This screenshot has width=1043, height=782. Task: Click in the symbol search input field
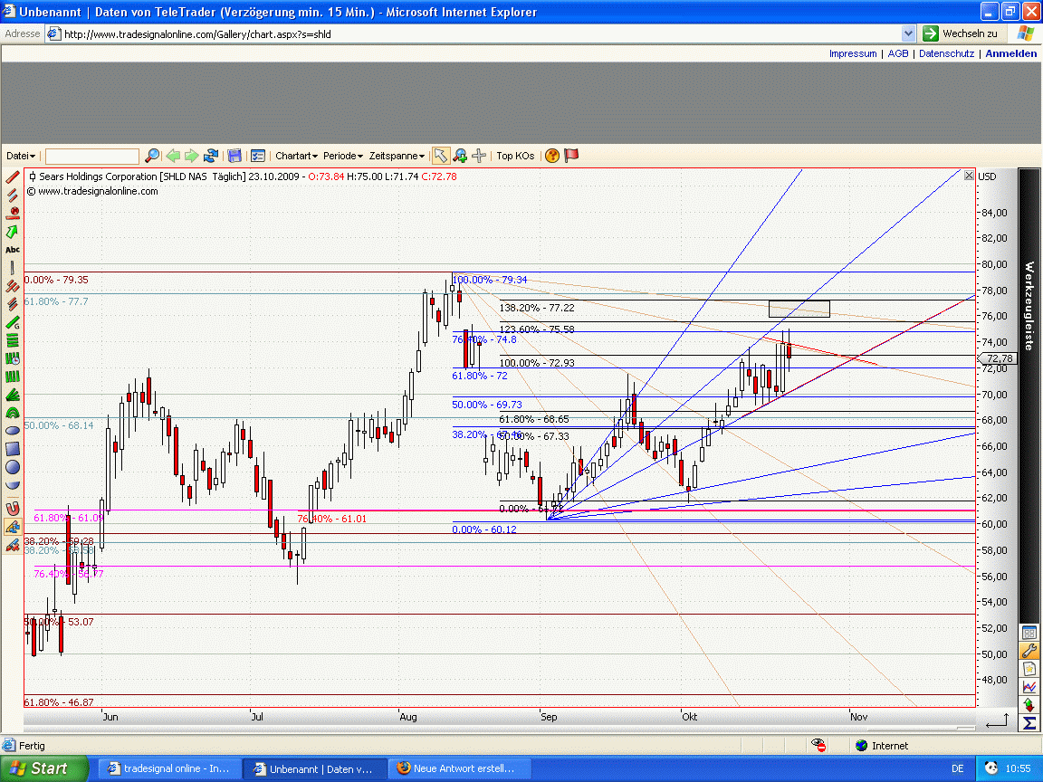[91, 156]
